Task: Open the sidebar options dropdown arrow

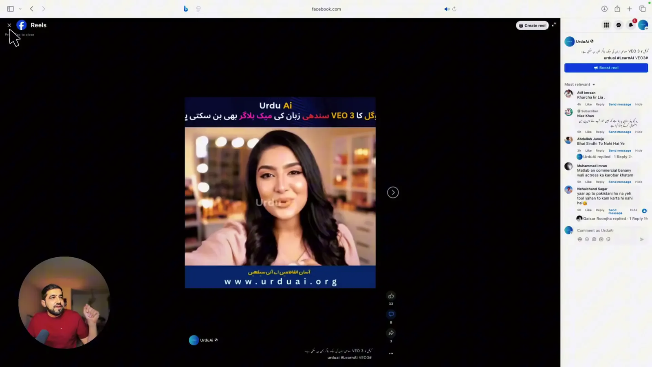Action: pyautogui.click(x=20, y=9)
